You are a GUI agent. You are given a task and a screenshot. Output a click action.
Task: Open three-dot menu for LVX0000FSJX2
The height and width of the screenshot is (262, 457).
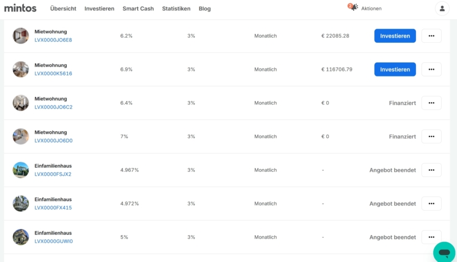[431, 170]
